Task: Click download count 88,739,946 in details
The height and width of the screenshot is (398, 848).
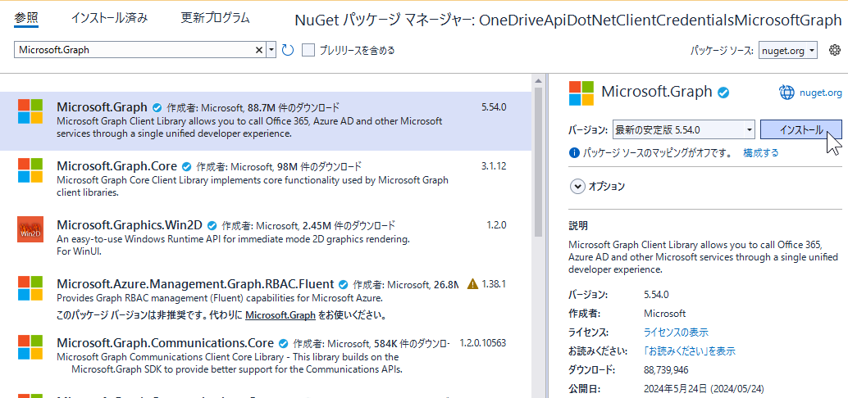Action: coord(666,370)
